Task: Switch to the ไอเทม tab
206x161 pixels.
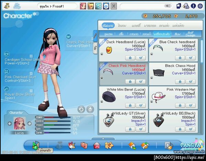Action: [x=122, y=26]
